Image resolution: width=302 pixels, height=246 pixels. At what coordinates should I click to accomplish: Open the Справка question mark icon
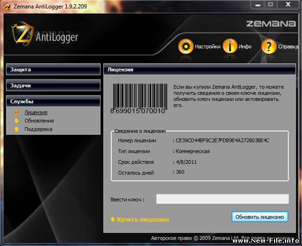coord(269,46)
